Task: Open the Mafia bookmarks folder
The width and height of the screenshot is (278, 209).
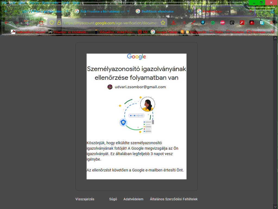Action: coord(216,32)
